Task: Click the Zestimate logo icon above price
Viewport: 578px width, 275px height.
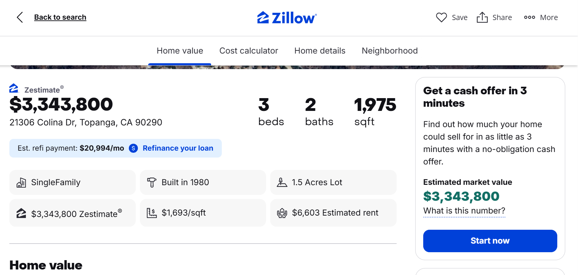Action: click(14, 88)
